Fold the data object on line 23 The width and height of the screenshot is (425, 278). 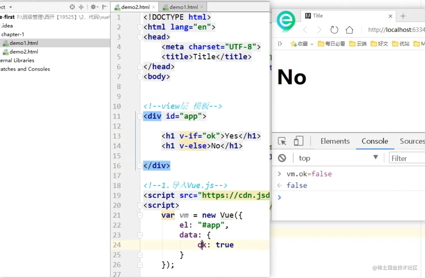coord(140,235)
